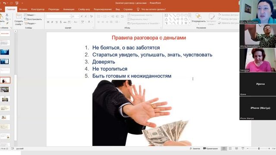Image resolution: width=276 pixels, height=155 pixels.
Task: Open the font name combo box
Action: pos(58,16)
